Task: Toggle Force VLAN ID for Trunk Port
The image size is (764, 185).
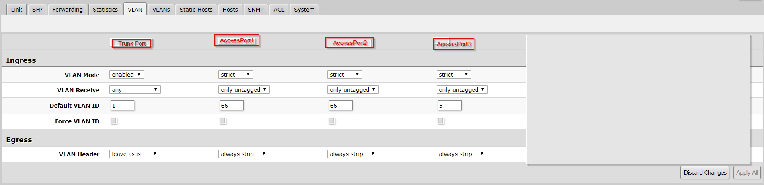Action: tap(114, 121)
